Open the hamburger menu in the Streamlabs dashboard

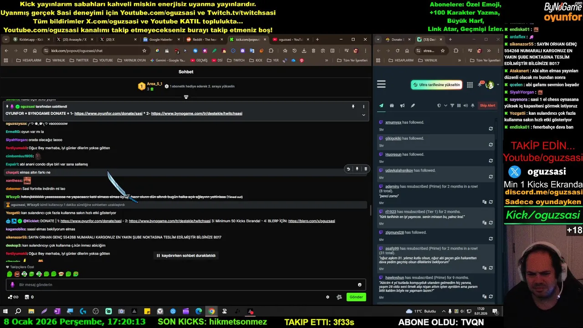(381, 84)
